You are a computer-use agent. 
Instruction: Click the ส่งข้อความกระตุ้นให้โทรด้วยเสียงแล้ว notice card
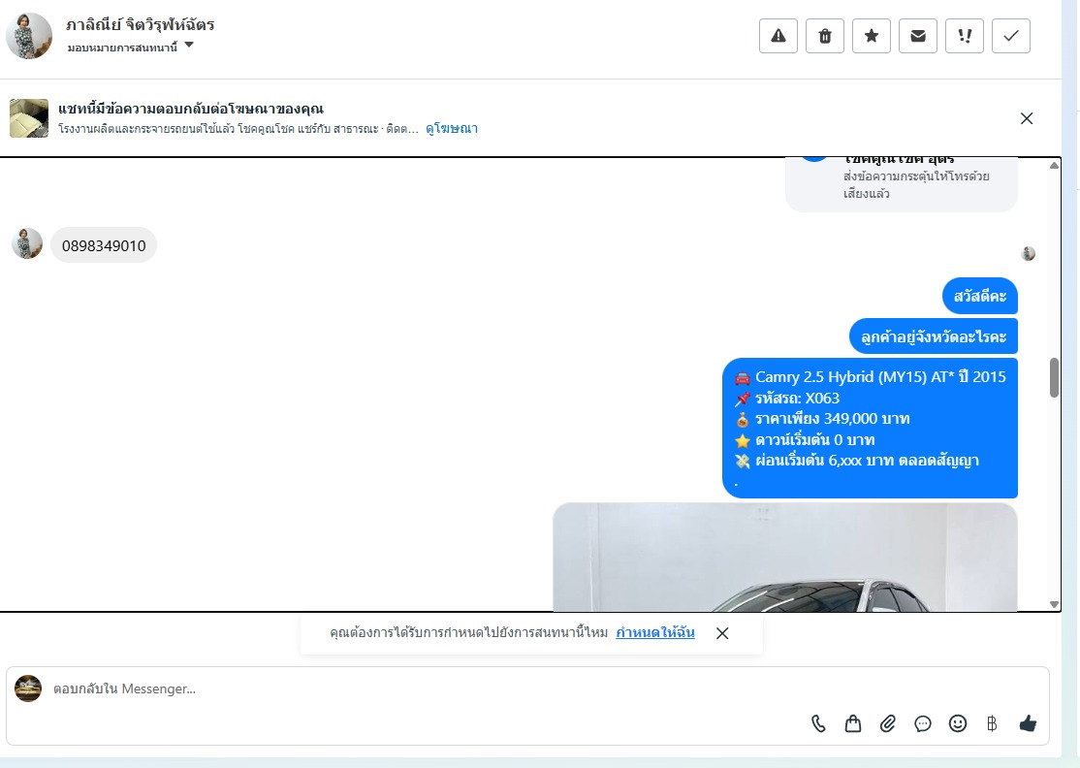[x=901, y=184]
